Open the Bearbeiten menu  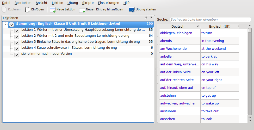[23, 3]
